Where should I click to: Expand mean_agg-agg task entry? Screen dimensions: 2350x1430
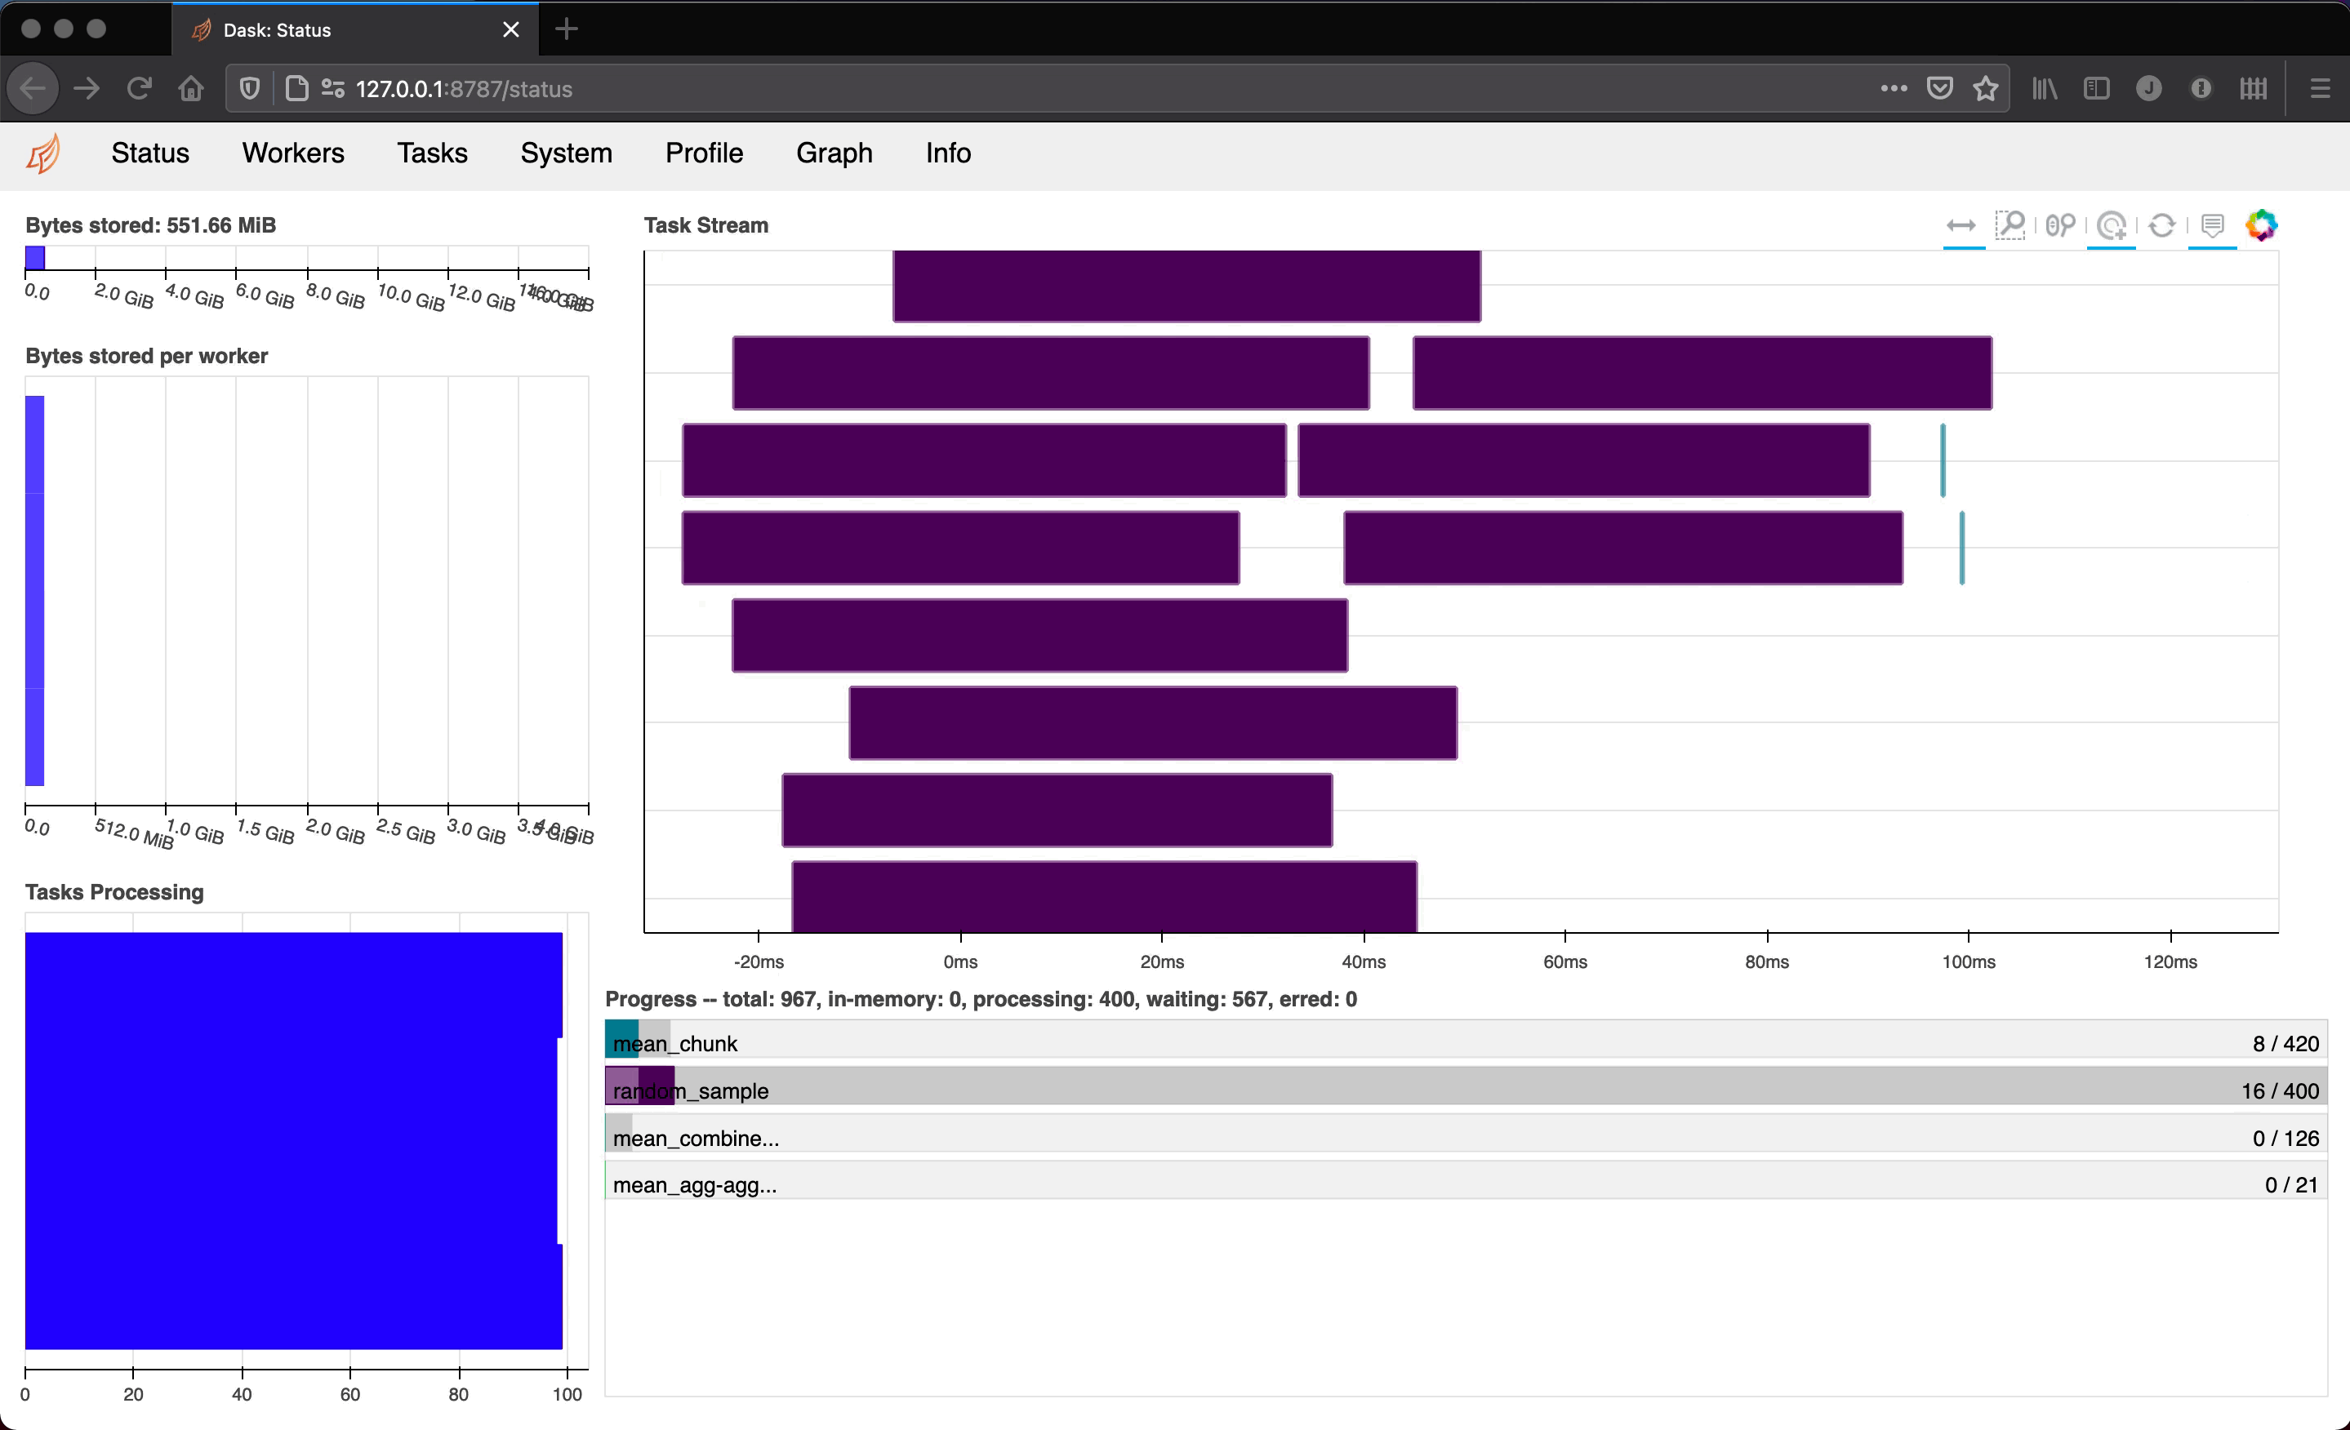698,1185
